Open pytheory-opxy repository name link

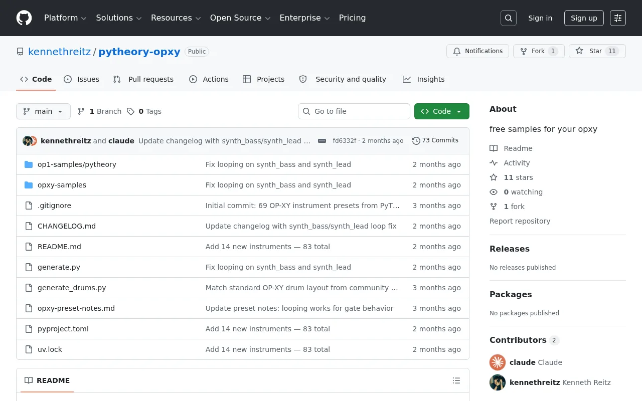coord(139,52)
